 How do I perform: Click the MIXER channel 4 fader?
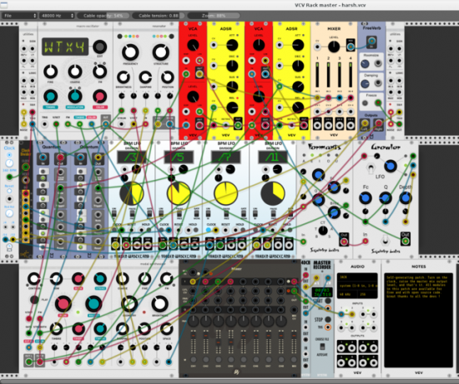pyautogui.click(x=351, y=74)
